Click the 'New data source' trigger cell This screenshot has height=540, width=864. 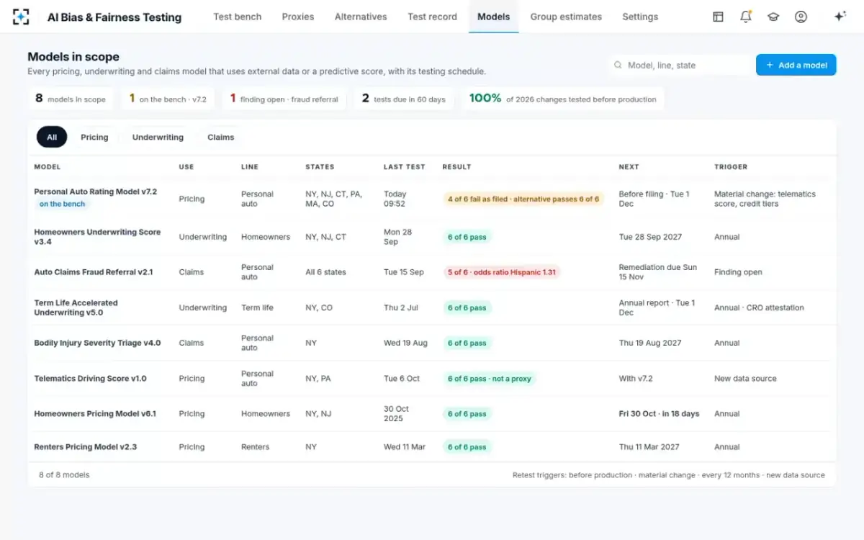coord(745,378)
